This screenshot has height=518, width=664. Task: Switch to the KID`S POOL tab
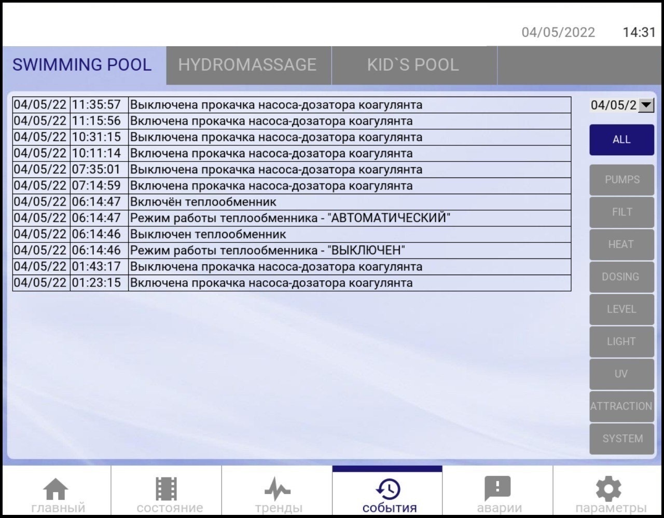point(414,65)
